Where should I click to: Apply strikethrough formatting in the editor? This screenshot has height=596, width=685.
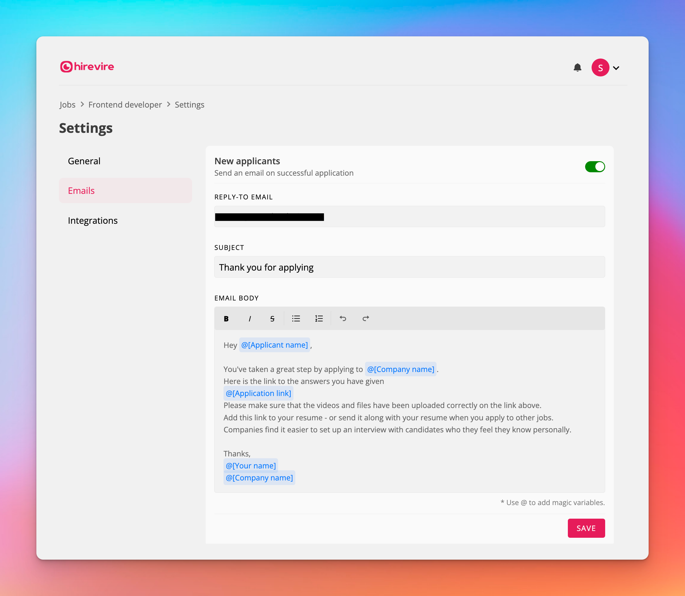tap(272, 319)
